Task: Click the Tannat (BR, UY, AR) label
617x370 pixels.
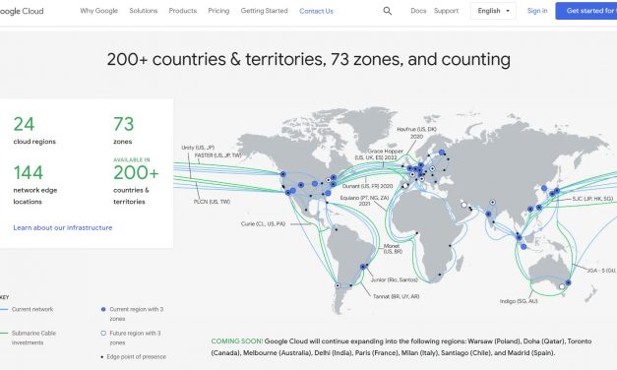Action: point(397,296)
